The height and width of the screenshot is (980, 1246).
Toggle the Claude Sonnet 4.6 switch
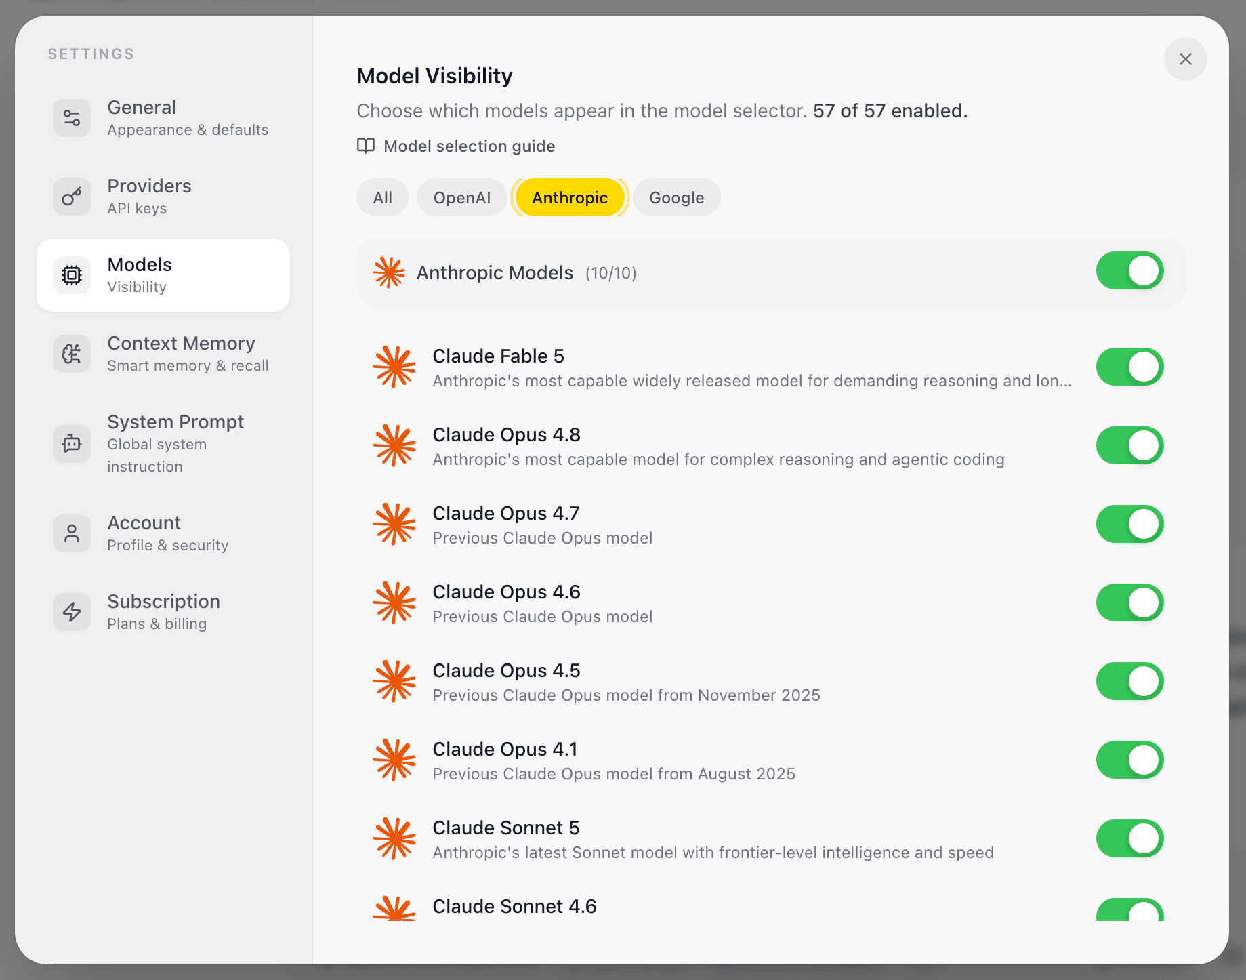pos(1130,910)
